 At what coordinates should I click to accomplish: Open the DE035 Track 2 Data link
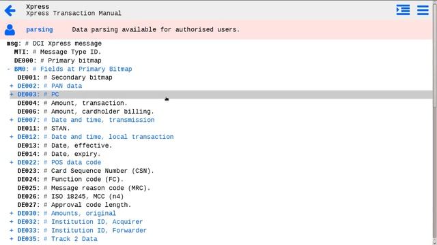point(57,239)
